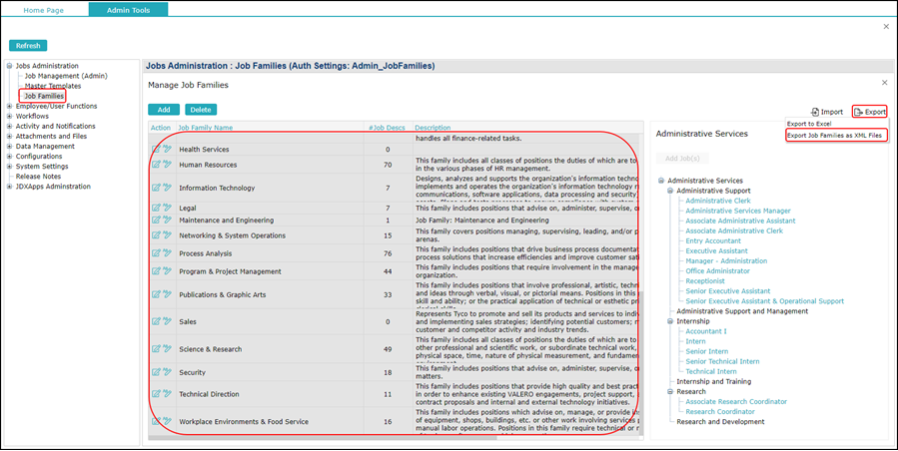The image size is (898, 451).
Task: Click the edit icon for Information Technology
Action: pyautogui.click(x=156, y=188)
